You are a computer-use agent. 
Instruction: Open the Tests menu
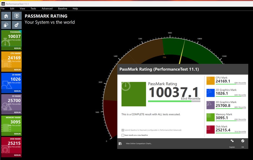click(x=33, y=8)
